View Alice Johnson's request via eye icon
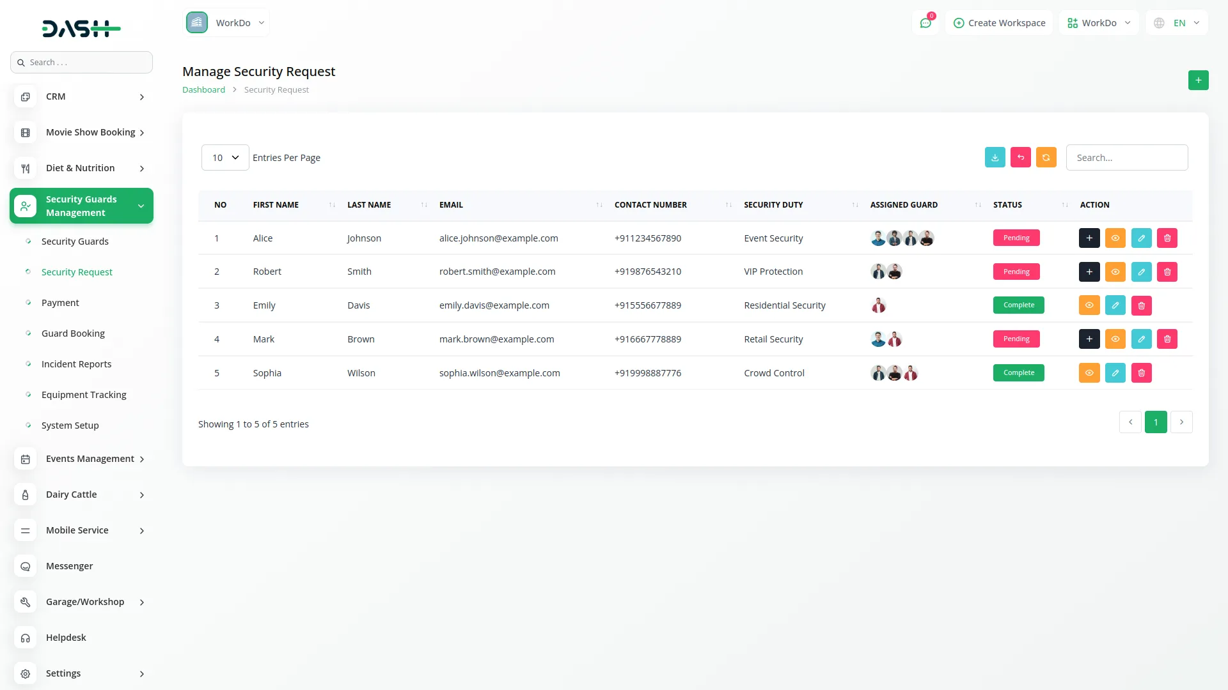The image size is (1228, 690). coord(1115,238)
